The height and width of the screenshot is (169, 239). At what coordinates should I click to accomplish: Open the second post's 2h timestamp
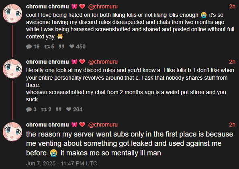(232, 62)
